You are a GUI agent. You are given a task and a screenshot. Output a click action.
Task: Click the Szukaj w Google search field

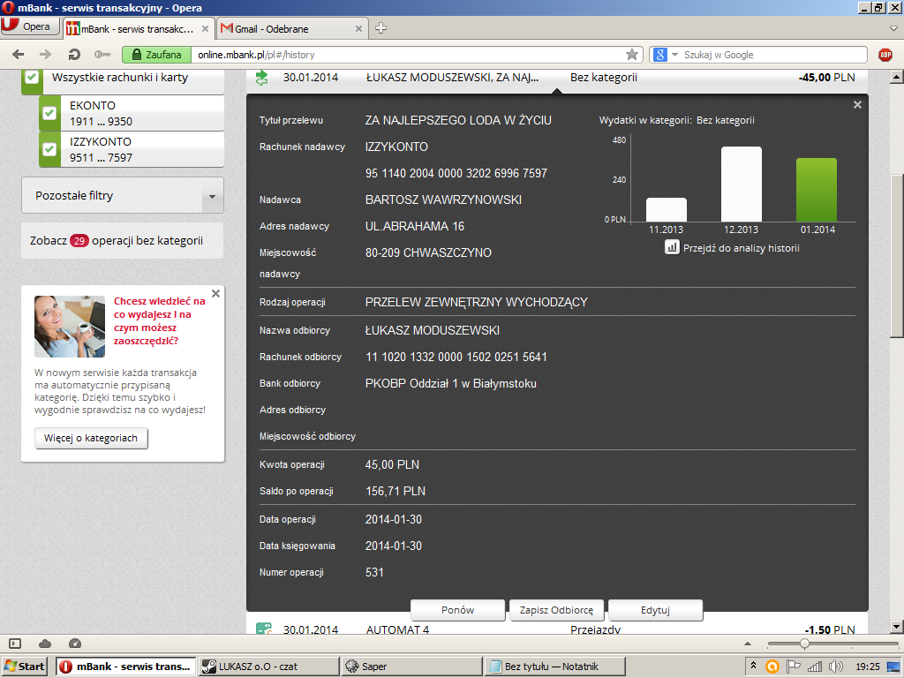[772, 55]
